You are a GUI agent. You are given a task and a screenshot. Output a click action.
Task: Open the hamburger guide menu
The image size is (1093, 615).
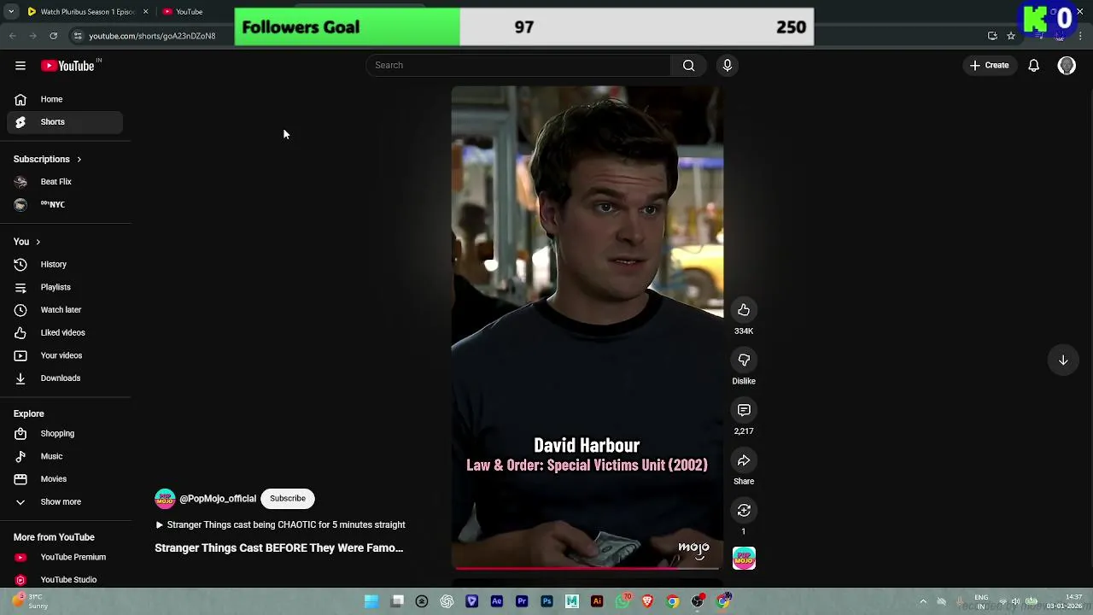[20, 66]
